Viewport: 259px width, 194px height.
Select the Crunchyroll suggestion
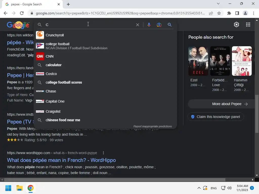coord(105,35)
